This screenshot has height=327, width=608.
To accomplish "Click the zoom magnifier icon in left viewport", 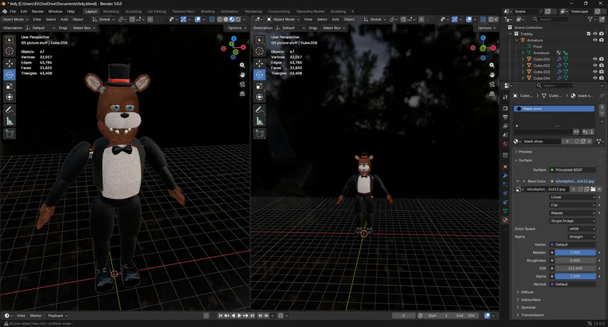I will (x=243, y=65).
